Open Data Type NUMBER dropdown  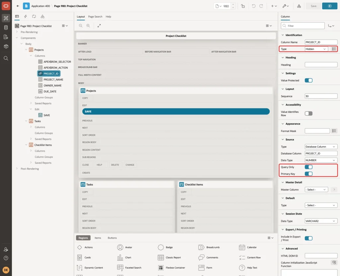[321, 160]
